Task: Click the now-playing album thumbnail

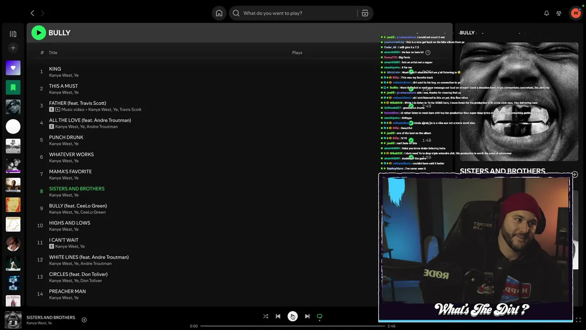Action: tap(13, 320)
